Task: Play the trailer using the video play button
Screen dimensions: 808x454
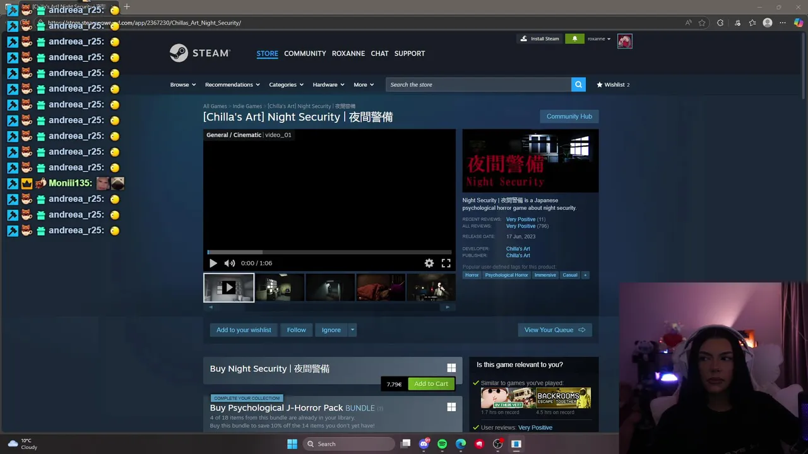Action: tap(213, 263)
